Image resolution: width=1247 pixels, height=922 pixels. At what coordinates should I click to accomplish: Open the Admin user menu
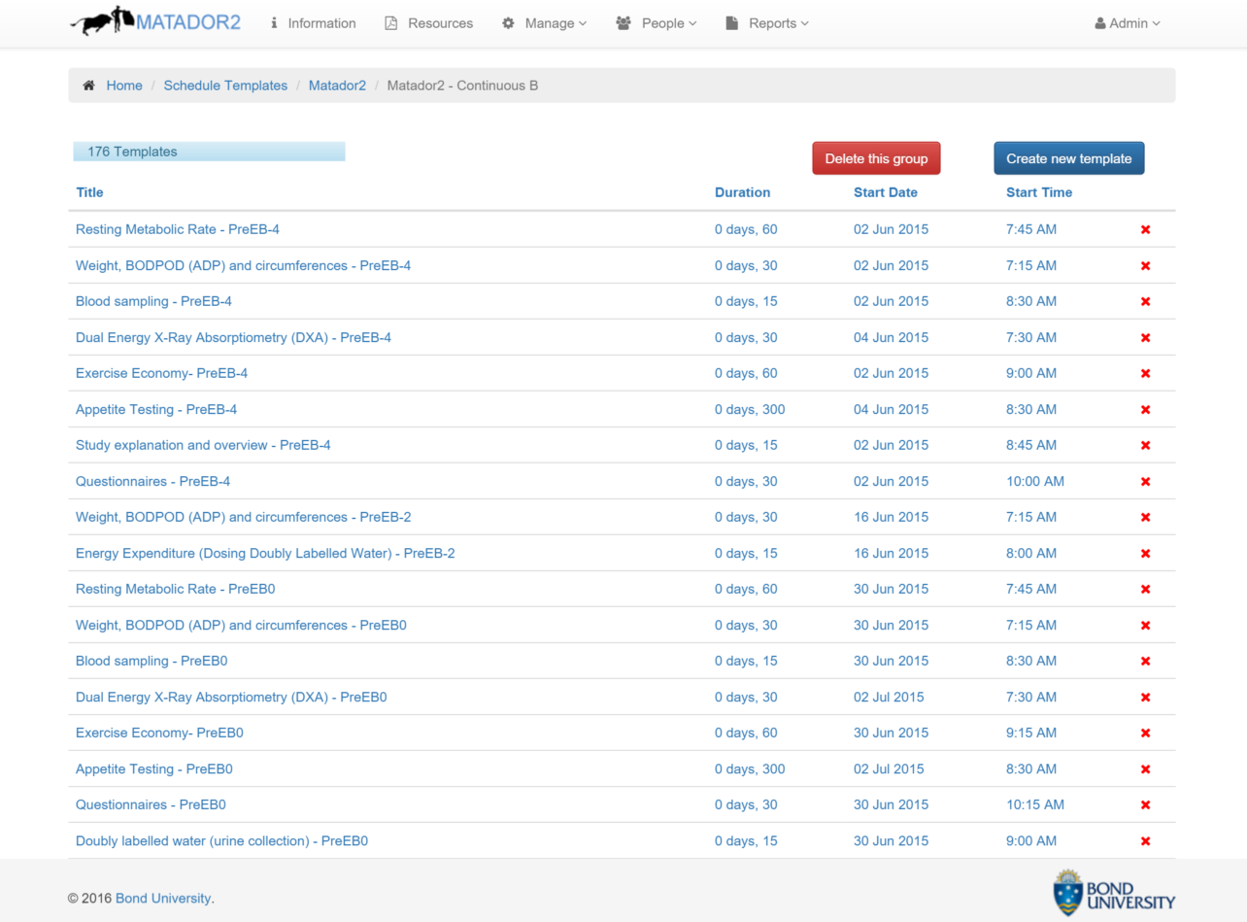(1127, 23)
